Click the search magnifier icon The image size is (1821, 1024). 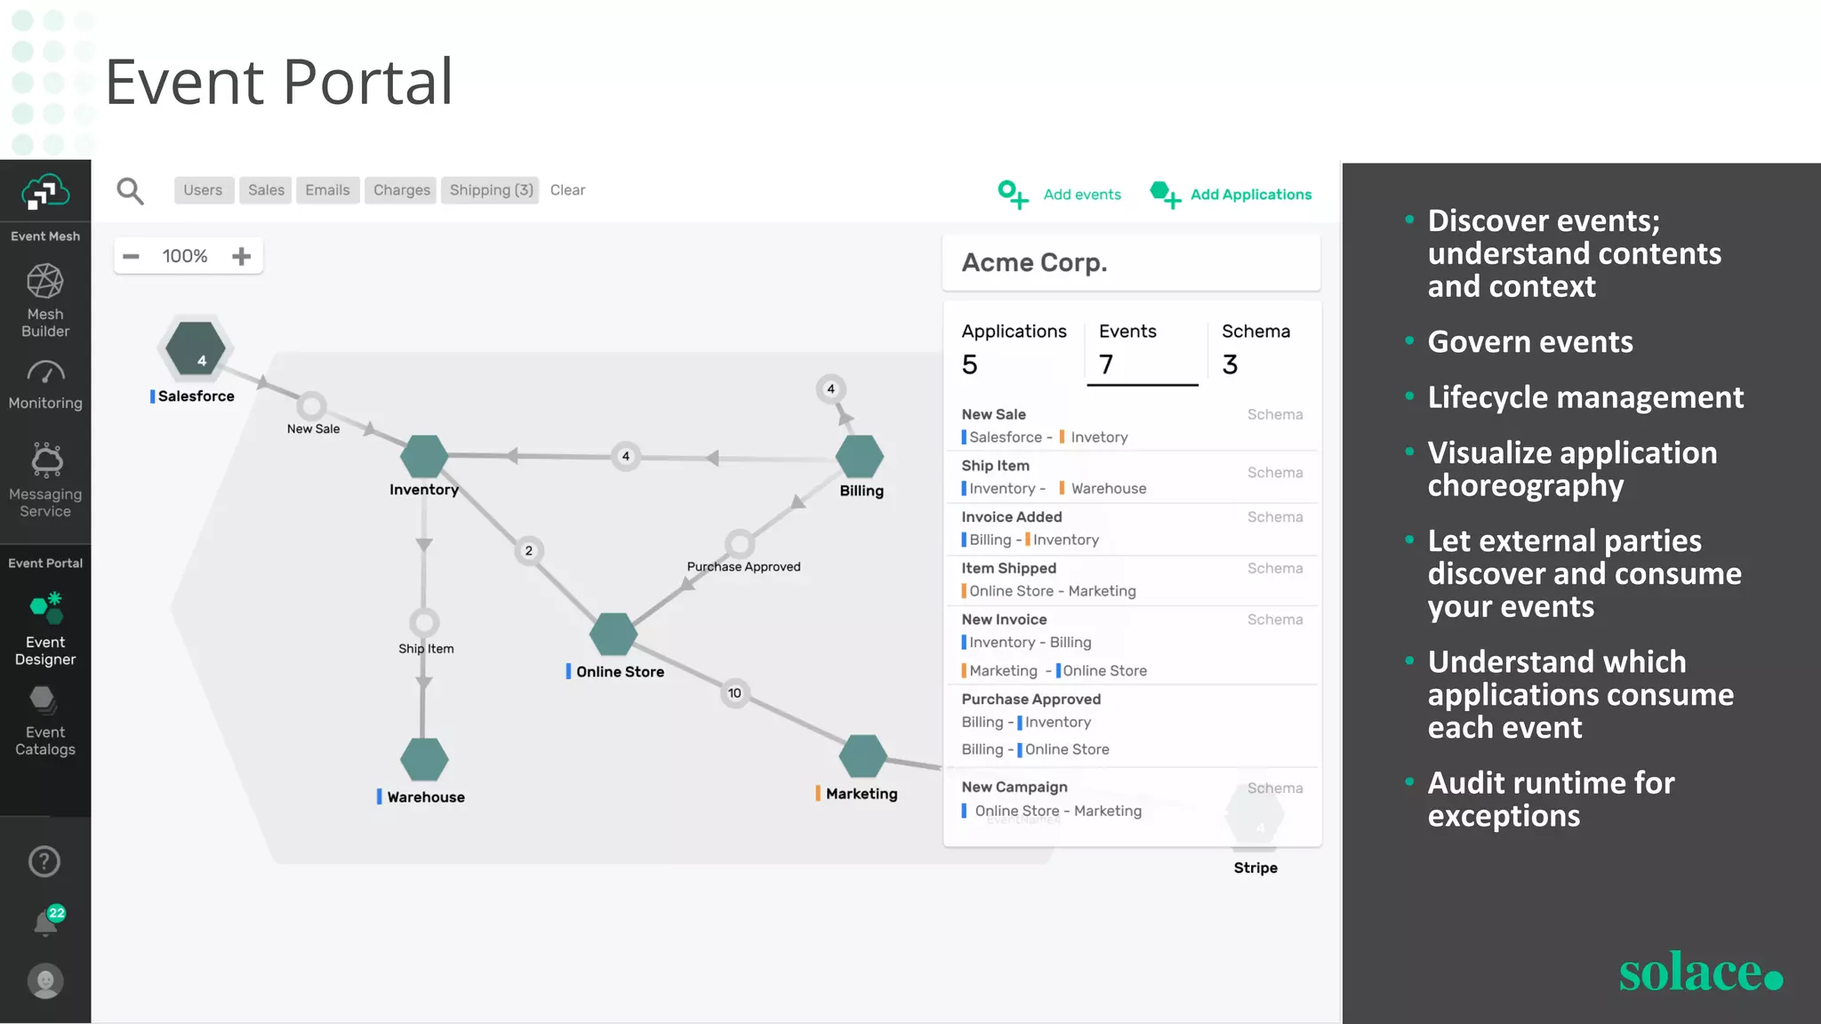click(x=130, y=190)
